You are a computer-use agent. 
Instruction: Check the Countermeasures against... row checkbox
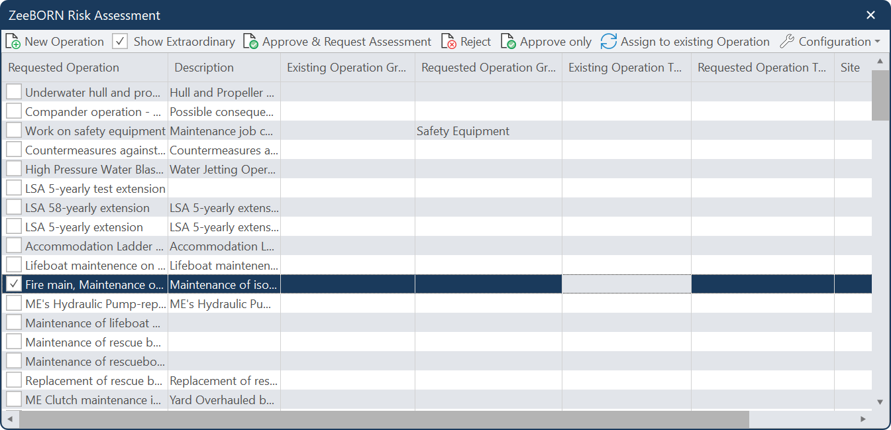(x=14, y=150)
